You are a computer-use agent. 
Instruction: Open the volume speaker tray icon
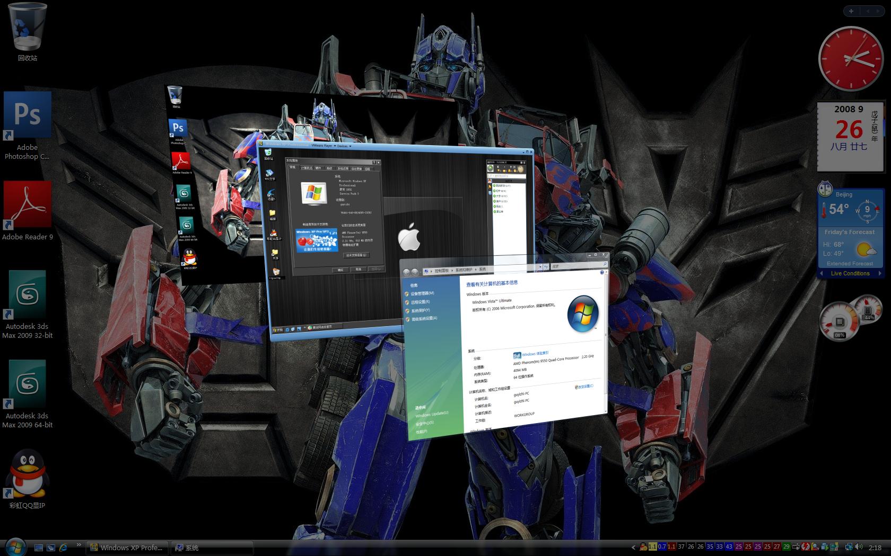859,547
